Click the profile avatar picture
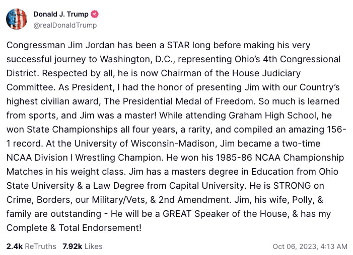 coord(17,19)
